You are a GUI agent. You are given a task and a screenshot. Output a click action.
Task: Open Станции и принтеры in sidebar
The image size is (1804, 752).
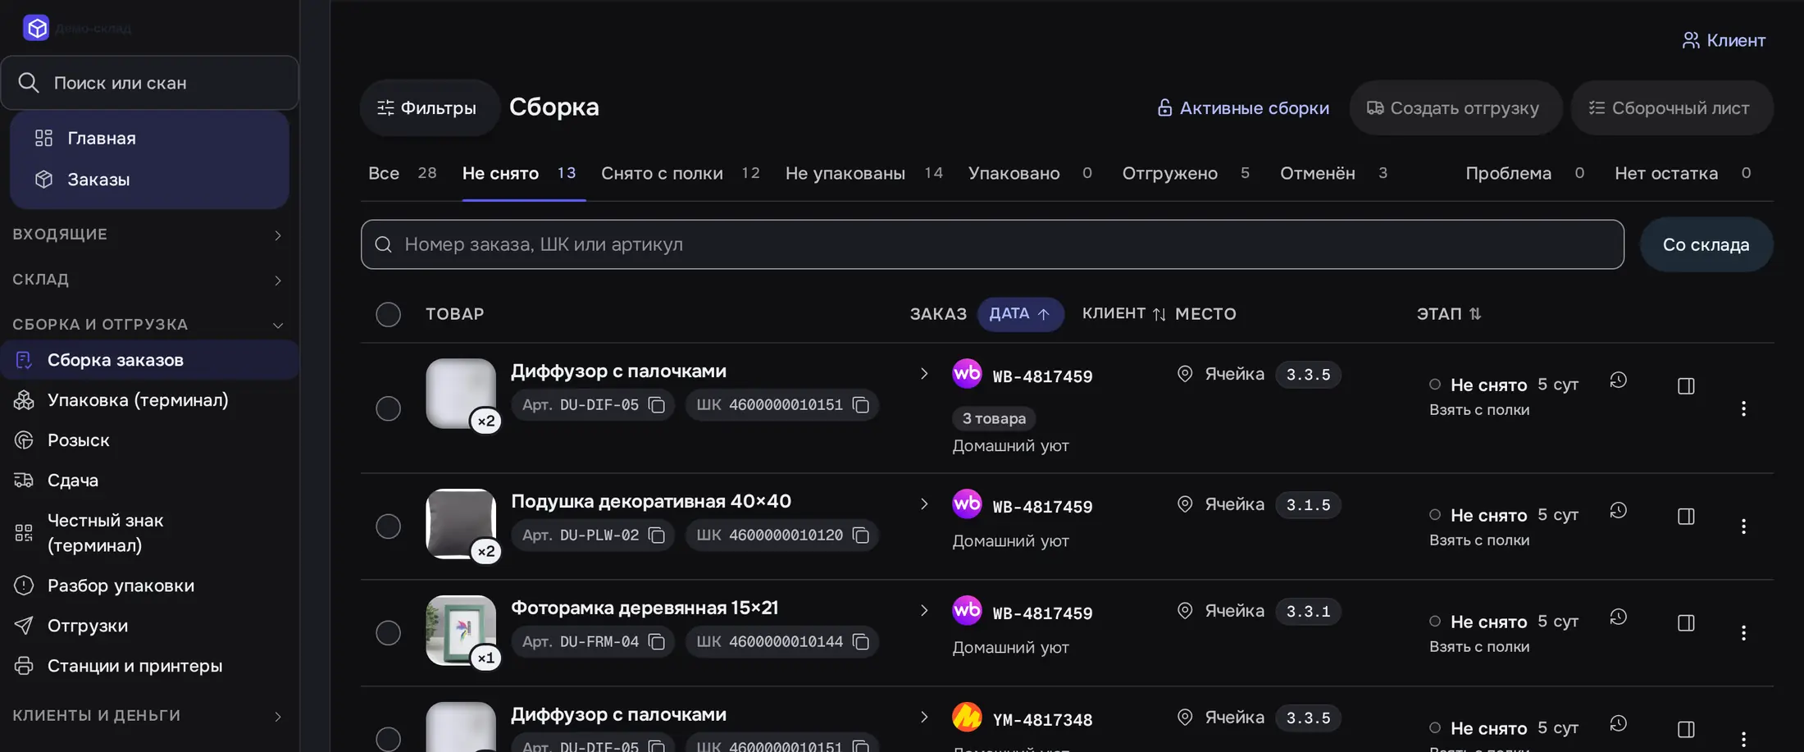[x=149, y=666]
